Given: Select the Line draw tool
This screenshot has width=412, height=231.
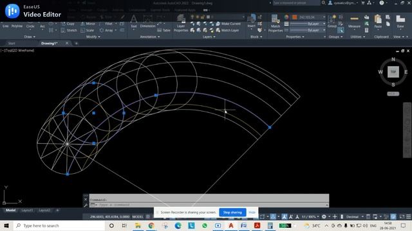Looking at the screenshot, I should tap(6, 26).
